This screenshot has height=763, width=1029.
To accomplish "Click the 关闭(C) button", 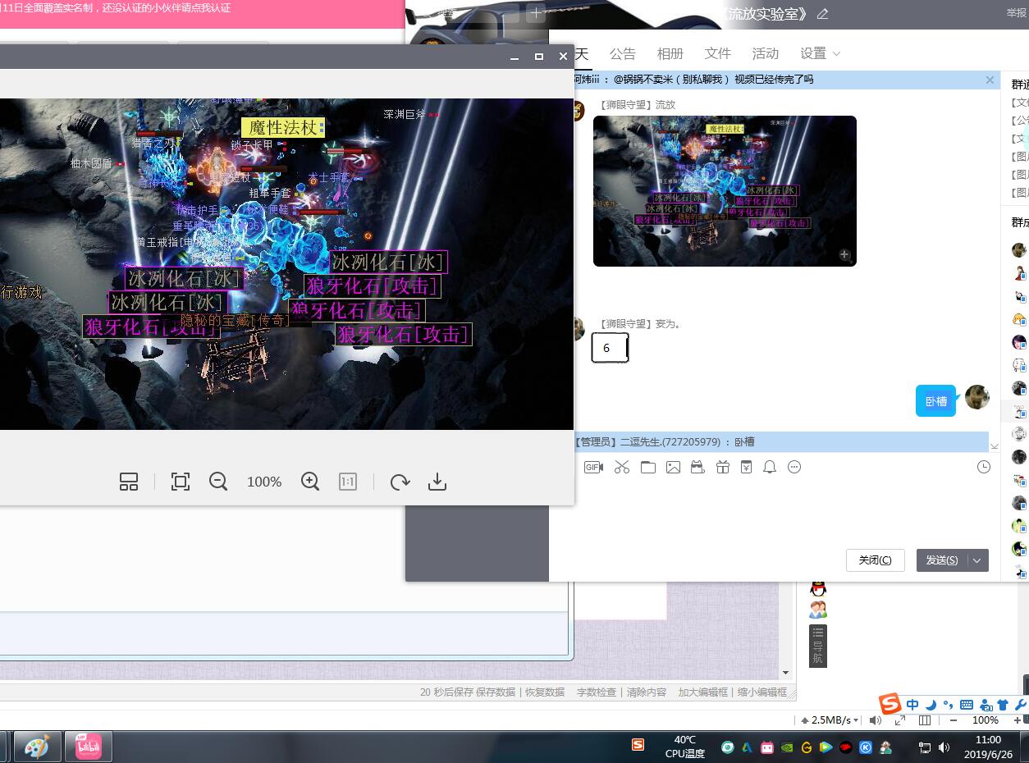I will (875, 560).
